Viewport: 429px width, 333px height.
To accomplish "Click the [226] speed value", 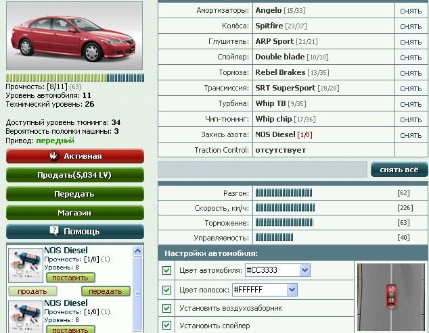I will (405, 208).
